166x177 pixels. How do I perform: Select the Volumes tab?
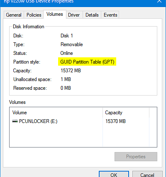coord(55,14)
